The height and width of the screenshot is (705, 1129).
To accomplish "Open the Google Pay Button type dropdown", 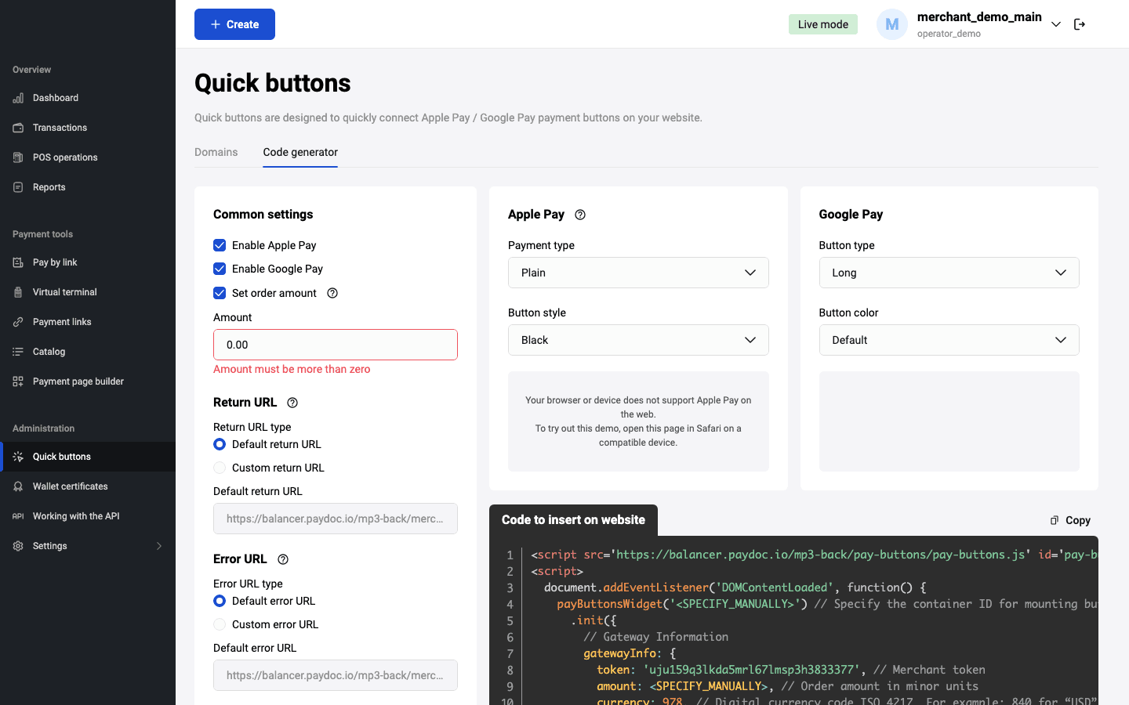I will pyautogui.click(x=949, y=273).
